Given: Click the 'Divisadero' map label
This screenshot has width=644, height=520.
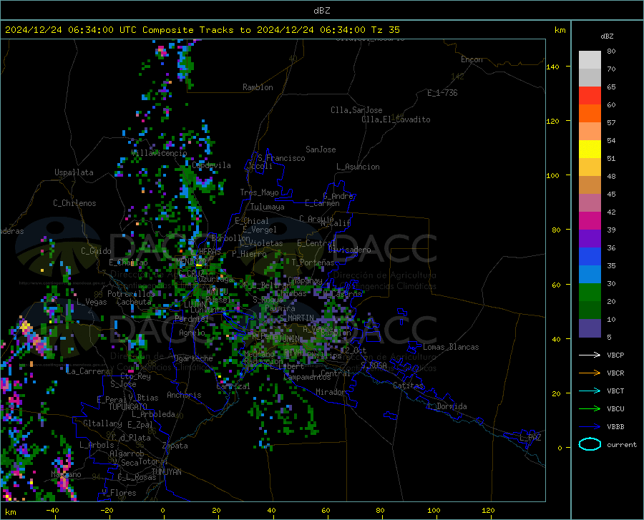Looking at the screenshot, I should 349,250.
